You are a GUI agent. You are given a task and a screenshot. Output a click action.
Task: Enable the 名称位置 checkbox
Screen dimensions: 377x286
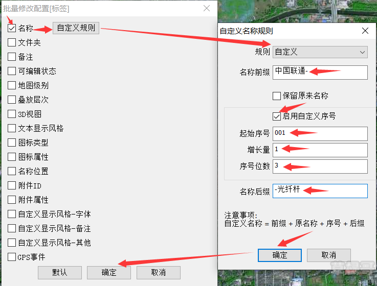(x=12, y=171)
